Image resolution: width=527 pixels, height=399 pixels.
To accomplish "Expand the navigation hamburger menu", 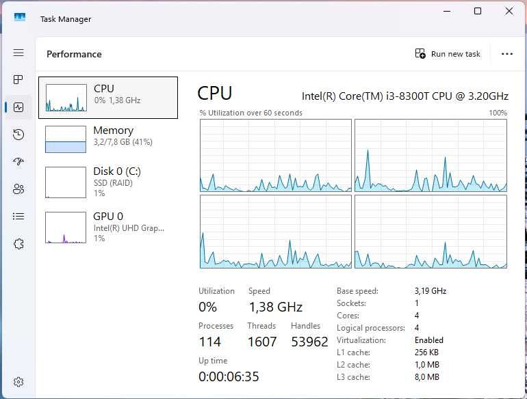I will pos(18,53).
